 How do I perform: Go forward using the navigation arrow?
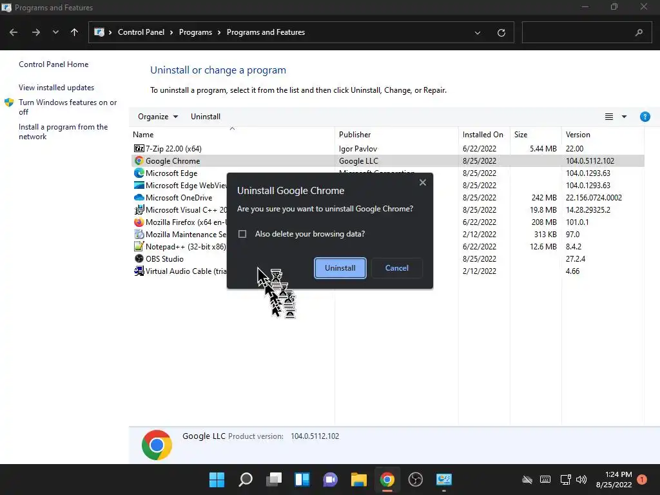pos(36,32)
